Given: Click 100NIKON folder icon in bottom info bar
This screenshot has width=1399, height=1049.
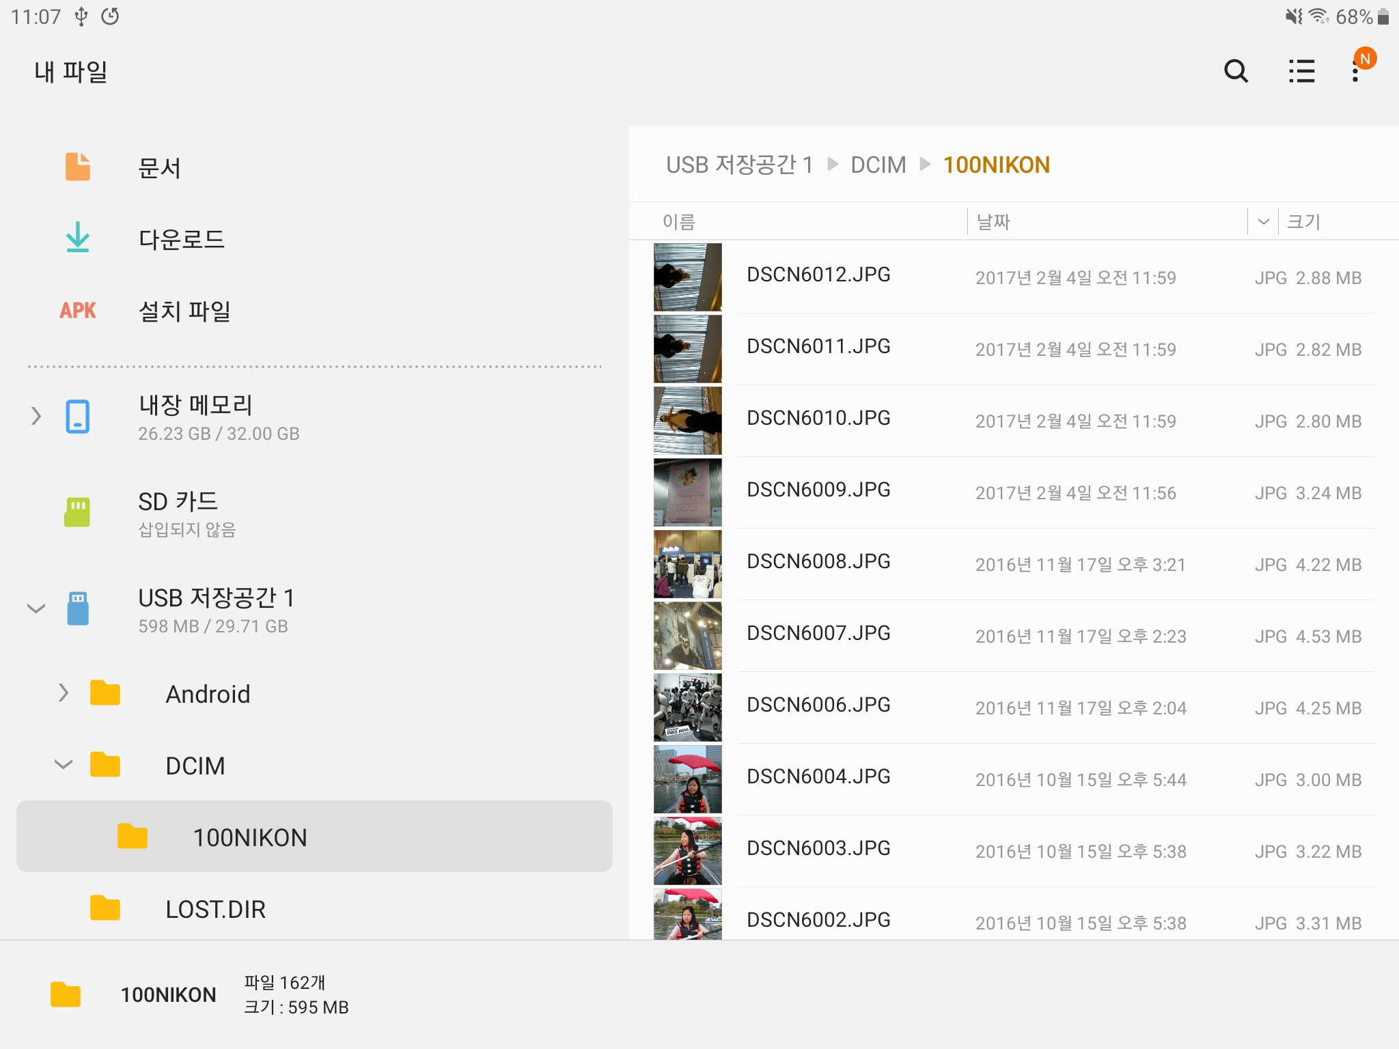Looking at the screenshot, I should click(x=66, y=994).
